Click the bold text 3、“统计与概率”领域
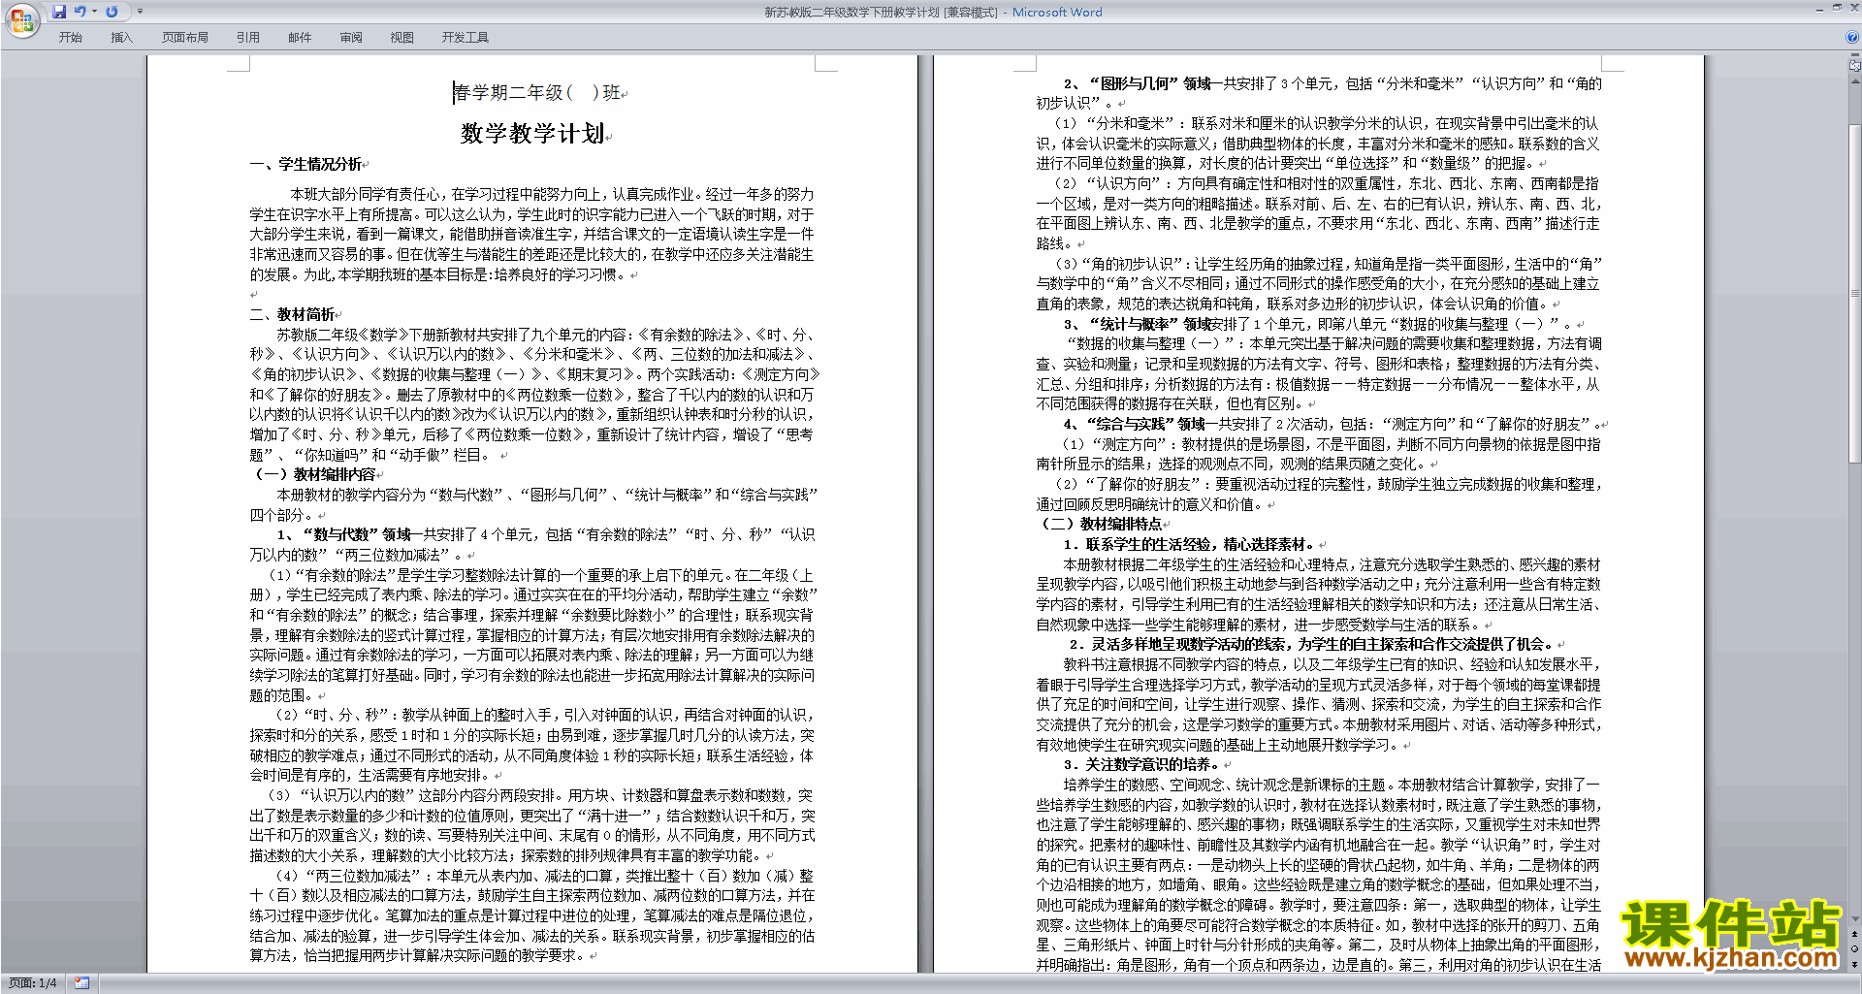The height and width of the screenshot is (994, 1862). click(x=1138, y=324)
